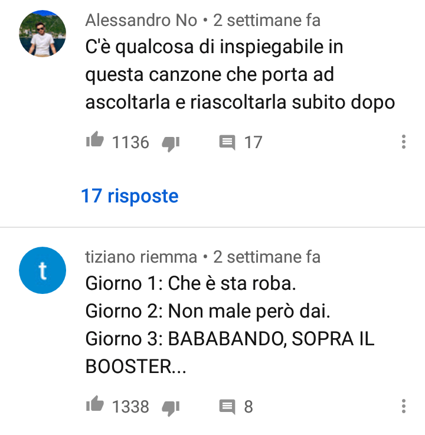Viewport: 425px width, 435px height.
Task: Like tiziano riemma's comment with thumbs up
Action: coord(95,404)
